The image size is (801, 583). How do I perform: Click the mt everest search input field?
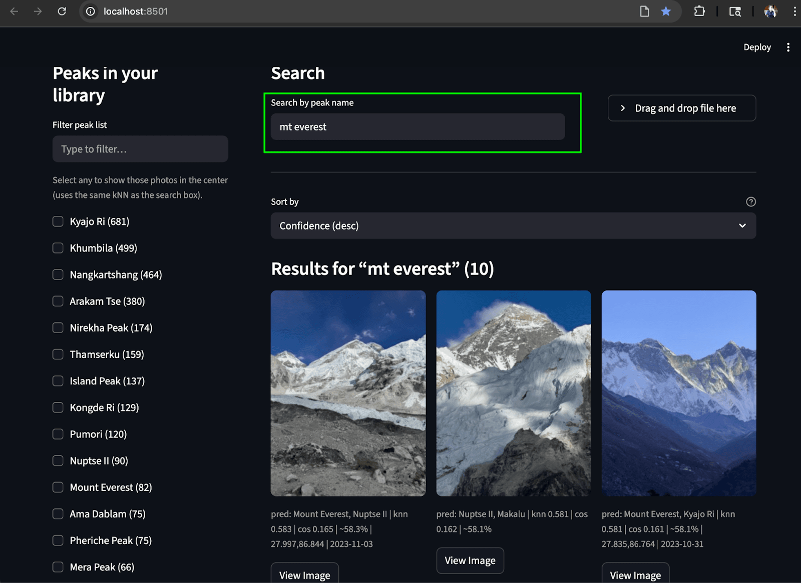pos(417,126)
